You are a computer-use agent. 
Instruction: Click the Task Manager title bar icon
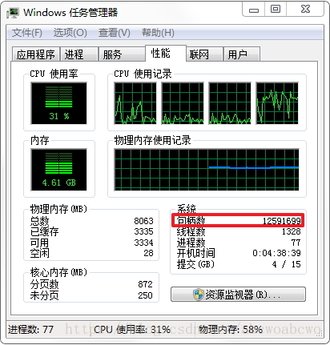click(x=13, y=13)
